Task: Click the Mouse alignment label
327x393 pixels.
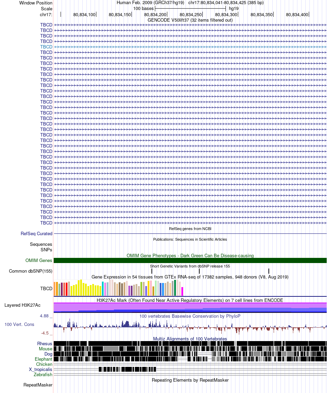Action: 45,349
